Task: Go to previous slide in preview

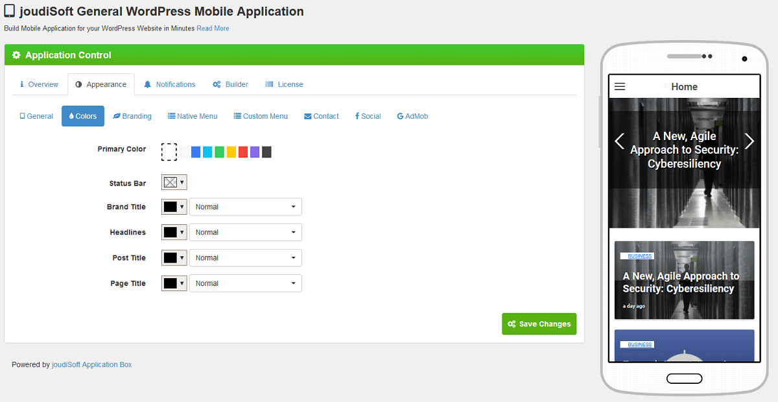Action: [x=619, y=141]
